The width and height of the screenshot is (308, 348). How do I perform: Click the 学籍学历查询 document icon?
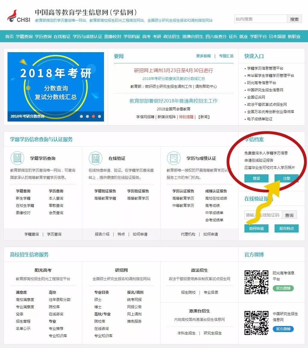click(17, 158)
